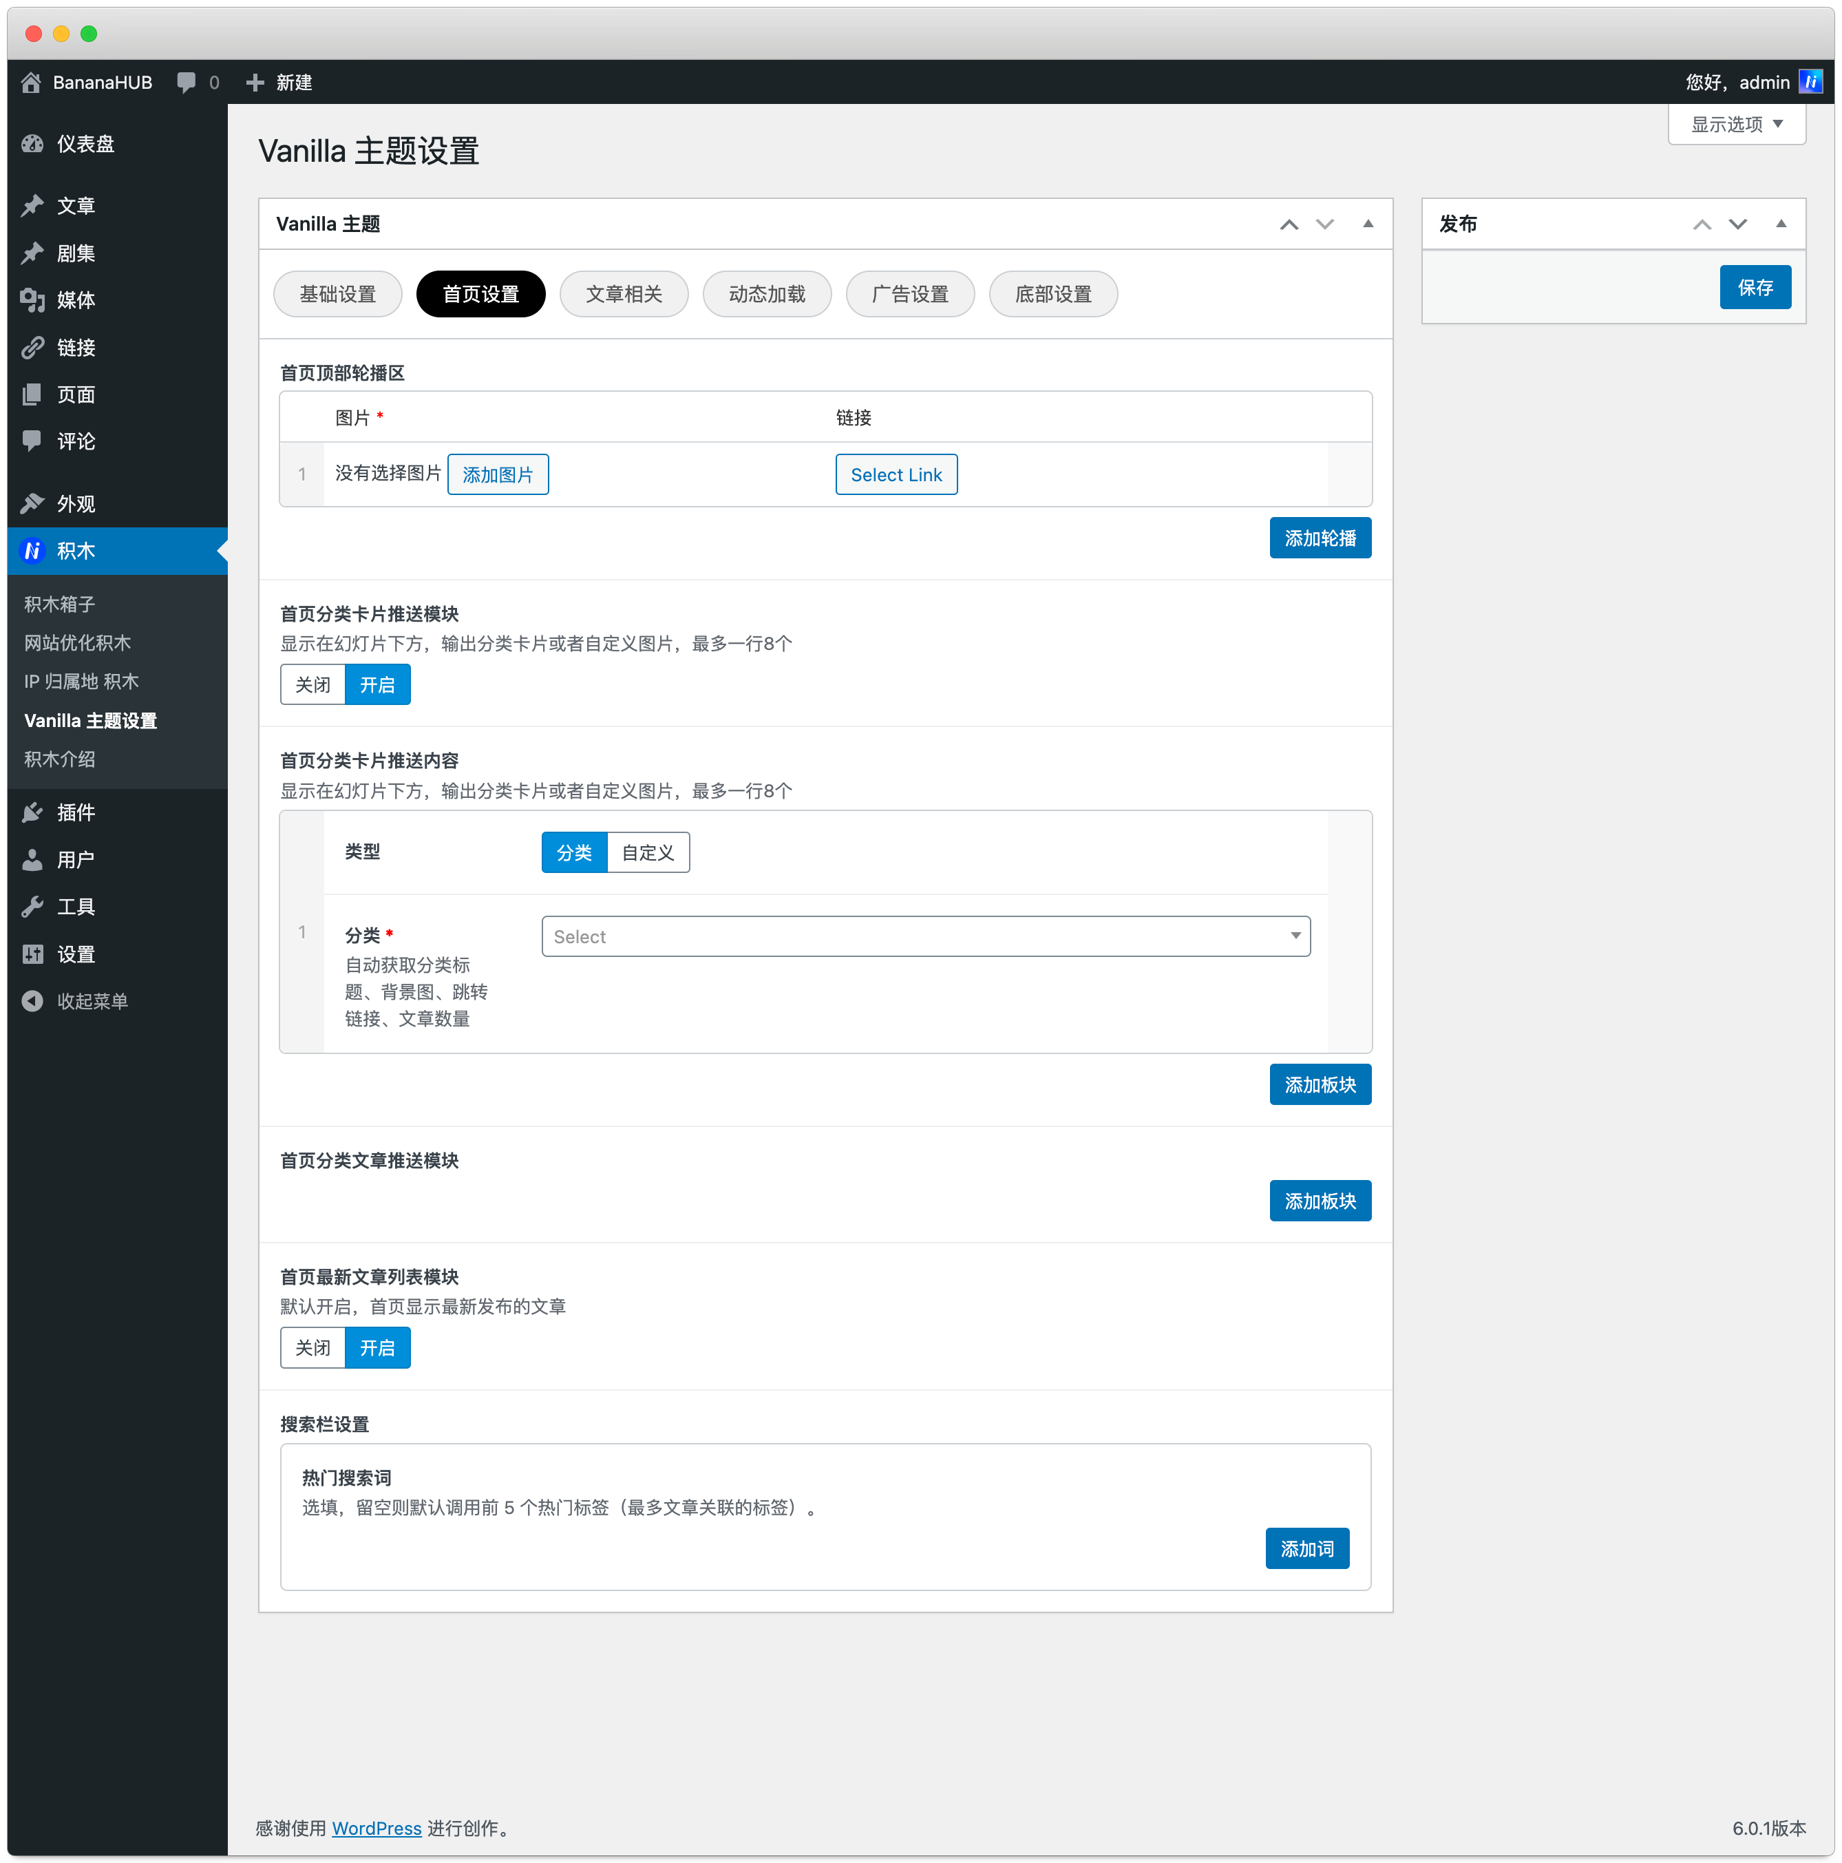Switch to the 文章相关 tab
This screenshot has width=1842, height=1863.
pyautogui.click(x=624, y=294)
